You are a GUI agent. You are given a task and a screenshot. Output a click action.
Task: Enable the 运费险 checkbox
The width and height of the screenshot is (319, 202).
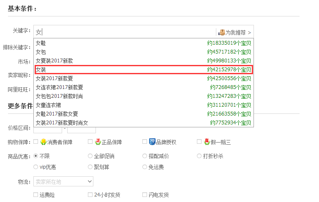[x=36, y=195]
